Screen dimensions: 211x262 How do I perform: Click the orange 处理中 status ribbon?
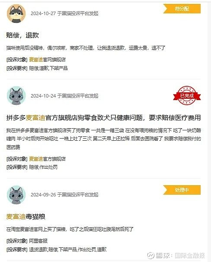(182, 190)
